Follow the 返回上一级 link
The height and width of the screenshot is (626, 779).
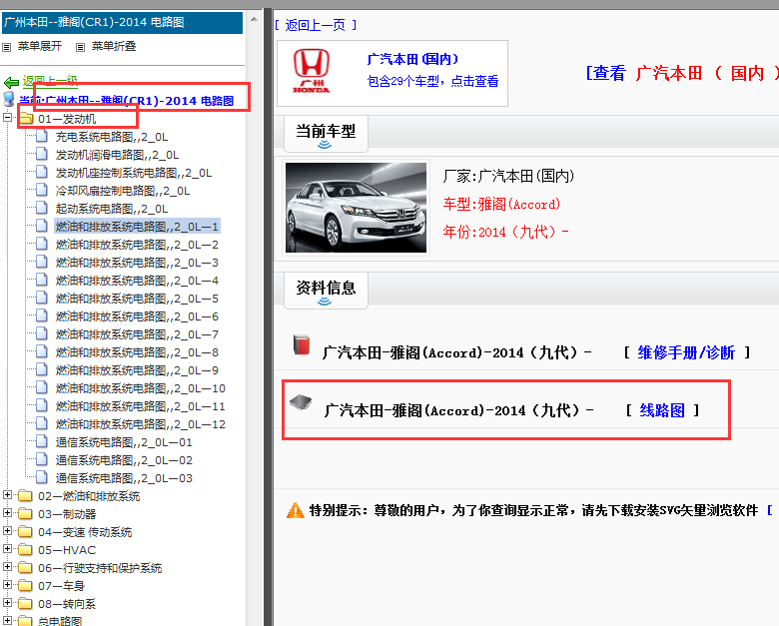point(50,81)
